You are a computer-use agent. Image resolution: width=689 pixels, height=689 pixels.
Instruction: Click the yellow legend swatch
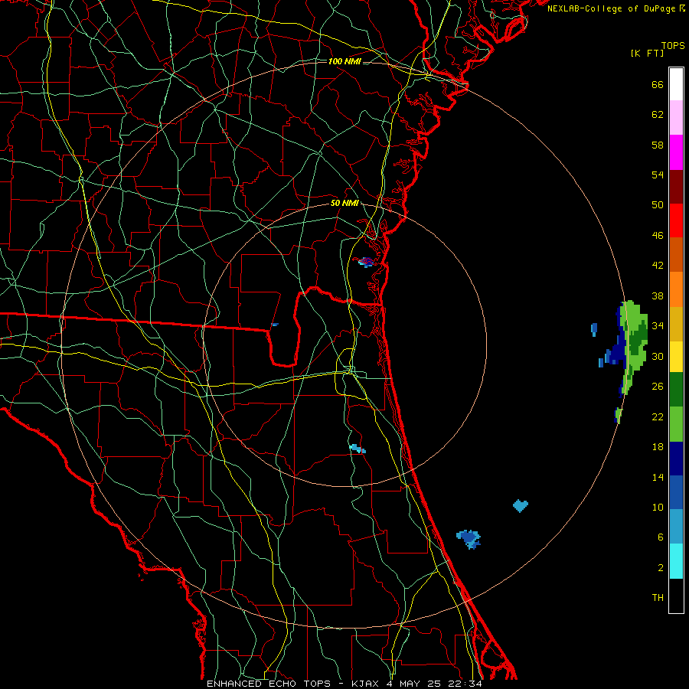[676, 356]
